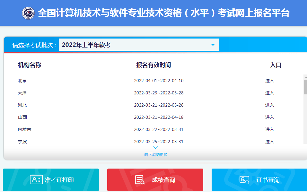The width and height of the screenshot is (307, 192).
Task: Click the scroll-down chevron arrow icon
Action: coord(155,148)
